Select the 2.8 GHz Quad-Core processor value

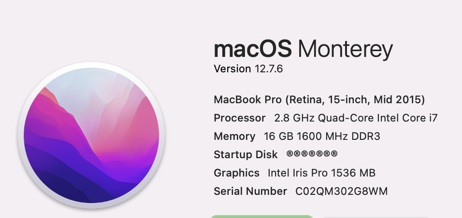point(356,118)
